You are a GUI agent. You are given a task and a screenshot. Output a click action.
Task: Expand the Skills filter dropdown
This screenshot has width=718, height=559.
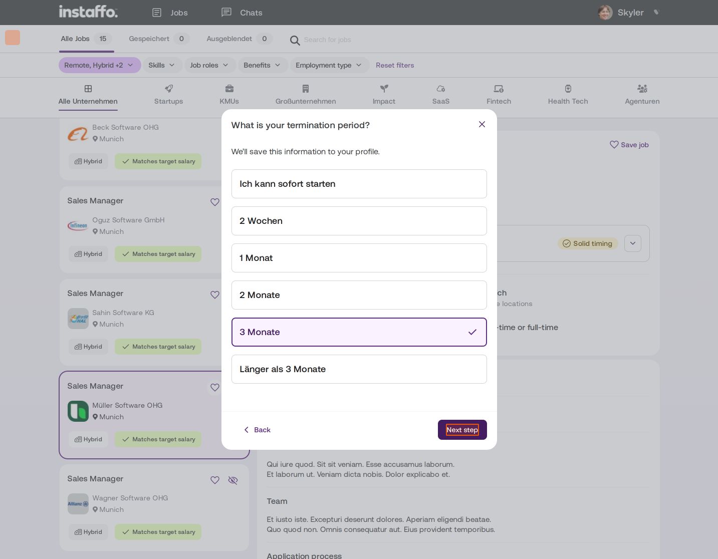(x=162, y=65)
